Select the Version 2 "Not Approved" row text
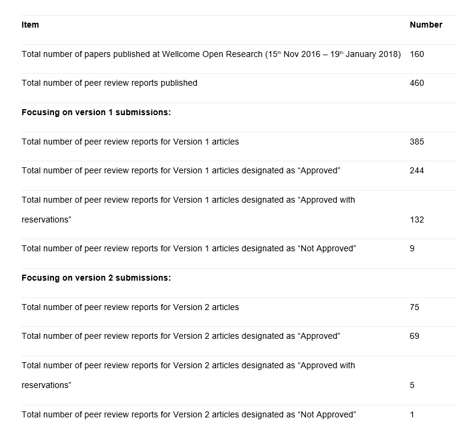Viewport: 459px width, 430px height. 188,414
